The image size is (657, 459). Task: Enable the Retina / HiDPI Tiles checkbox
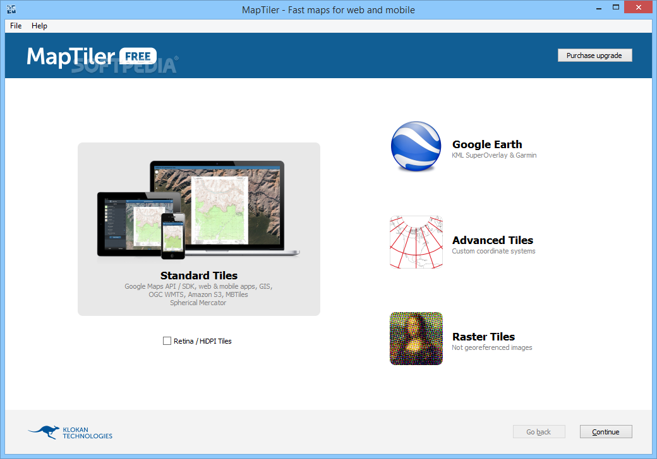[x=167, y=340]
